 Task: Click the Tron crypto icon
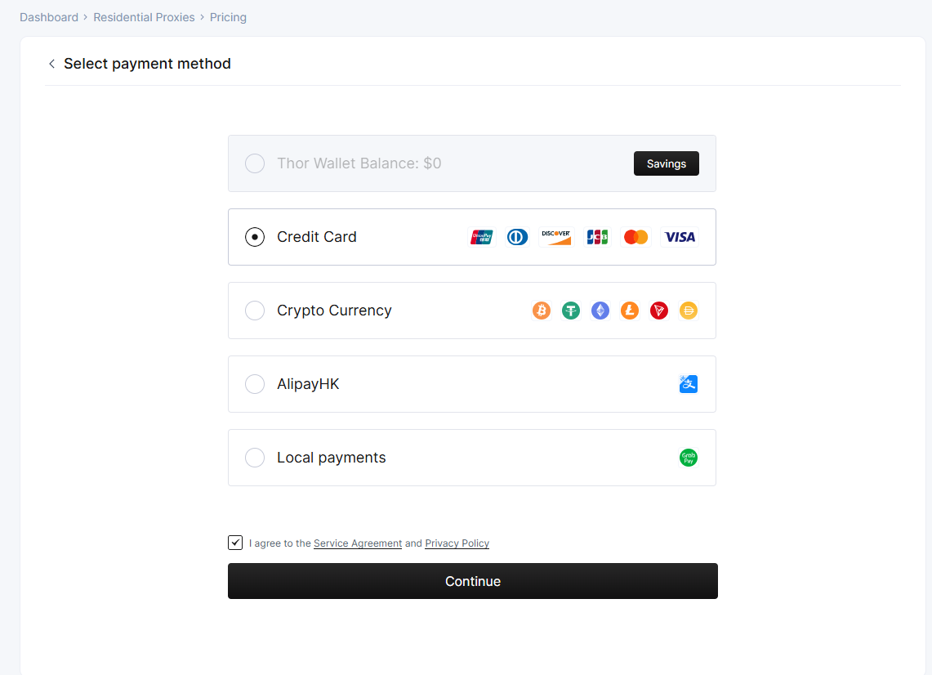coord(659,311)
